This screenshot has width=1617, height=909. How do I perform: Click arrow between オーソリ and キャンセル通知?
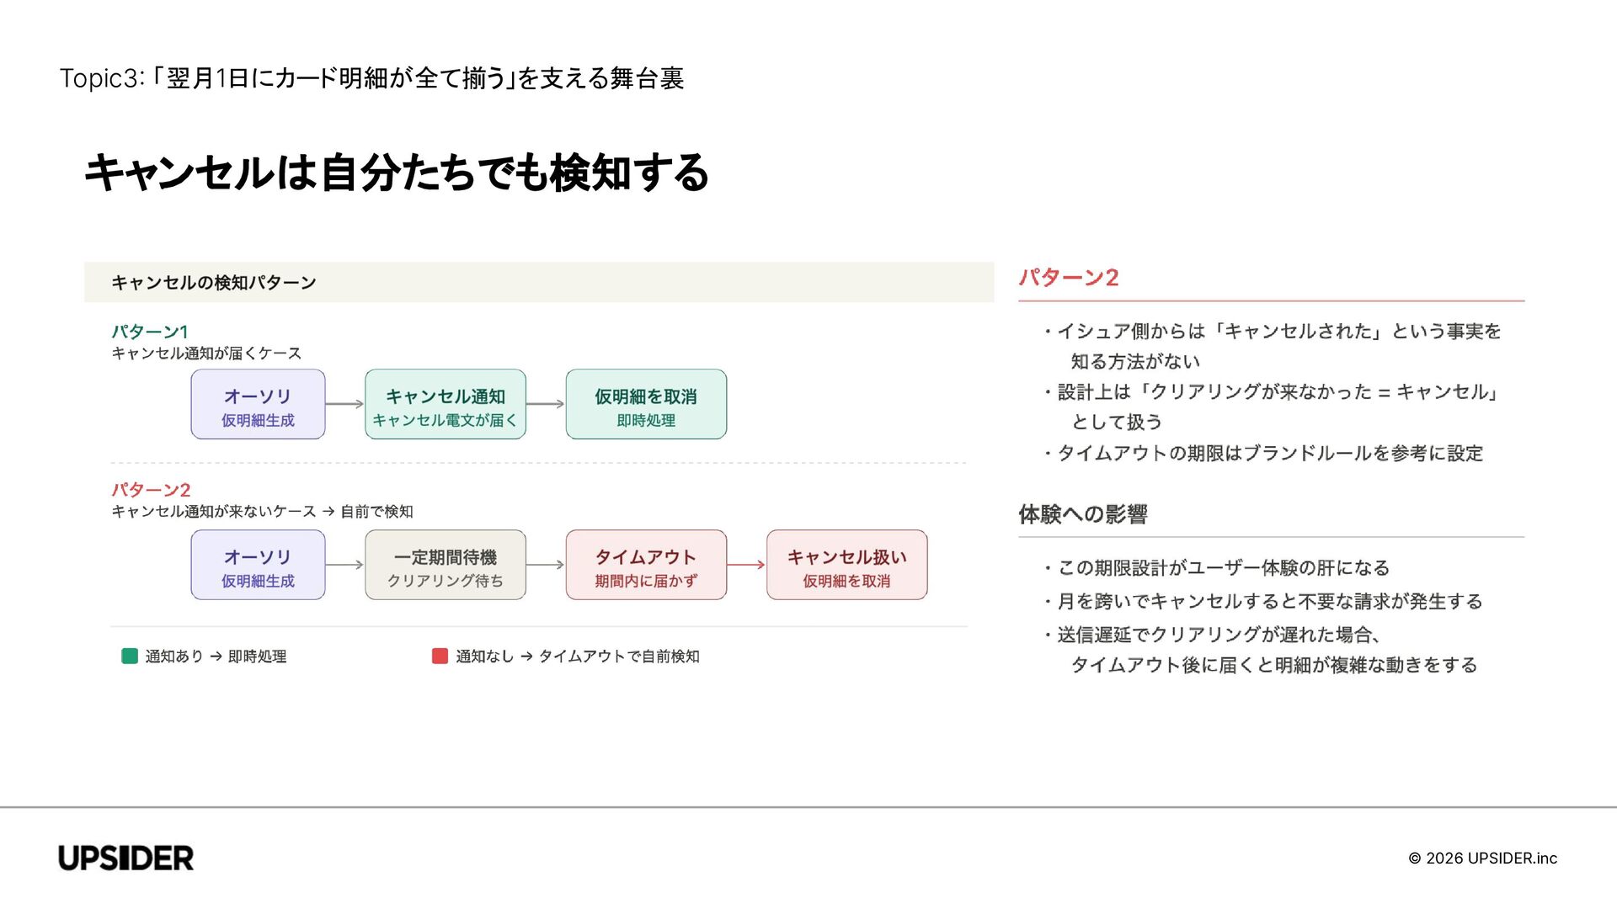point(344,404)
